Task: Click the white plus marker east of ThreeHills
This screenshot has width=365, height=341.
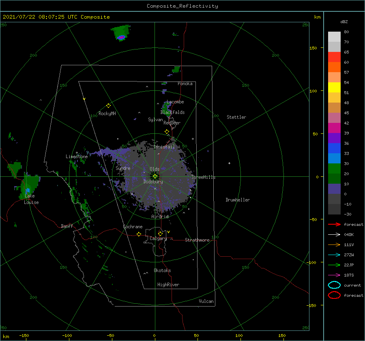Action: coord(229,163)
